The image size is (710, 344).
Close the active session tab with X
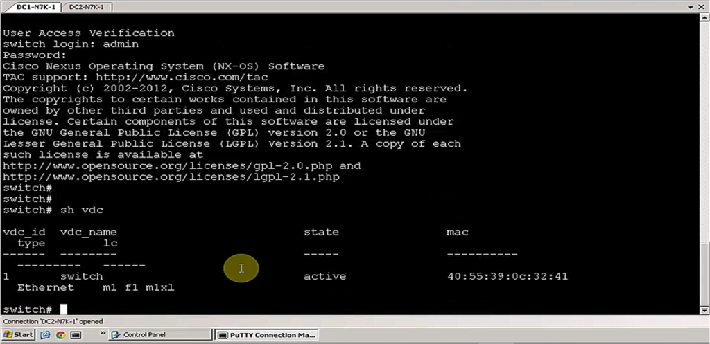[702, 7]
